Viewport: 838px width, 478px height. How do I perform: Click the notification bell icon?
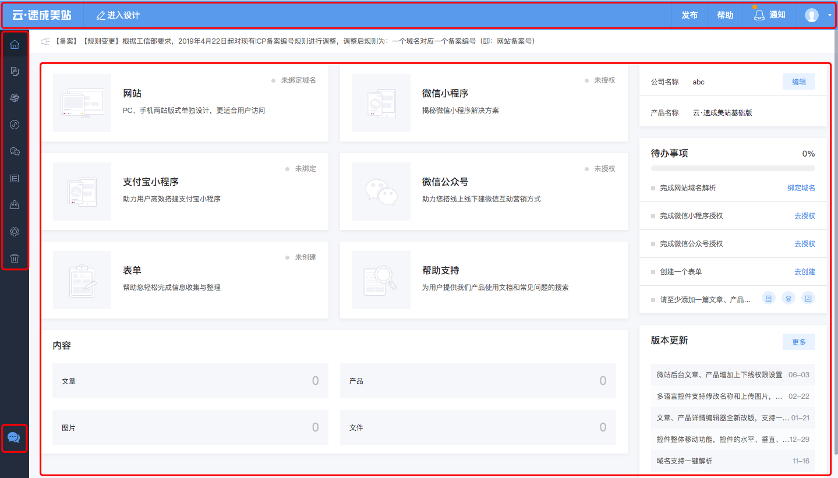click(x=759, y=15)
